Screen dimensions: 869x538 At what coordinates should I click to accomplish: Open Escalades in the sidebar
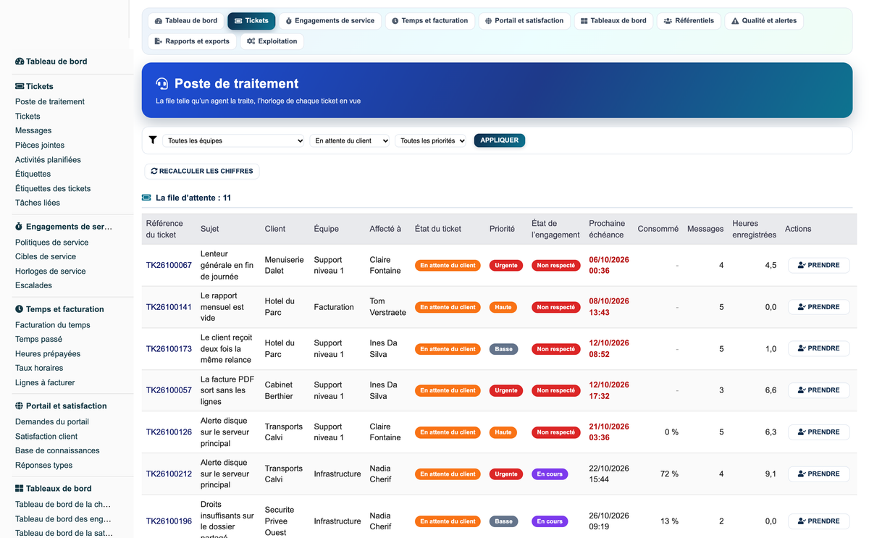click(x=33, y=285)
